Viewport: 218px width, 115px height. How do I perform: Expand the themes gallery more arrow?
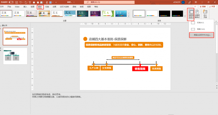click(x=129, y=16)
